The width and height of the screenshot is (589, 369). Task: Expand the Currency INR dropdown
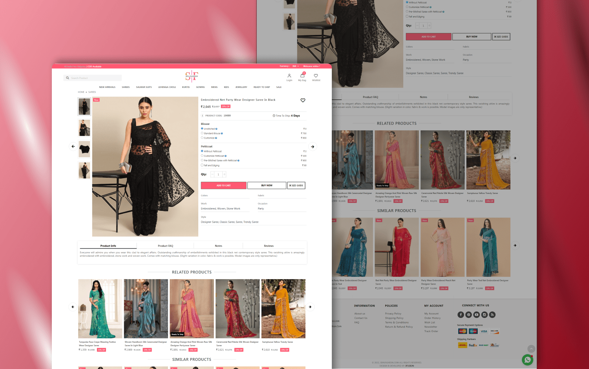pyautogui.click(x=295, y=66)
